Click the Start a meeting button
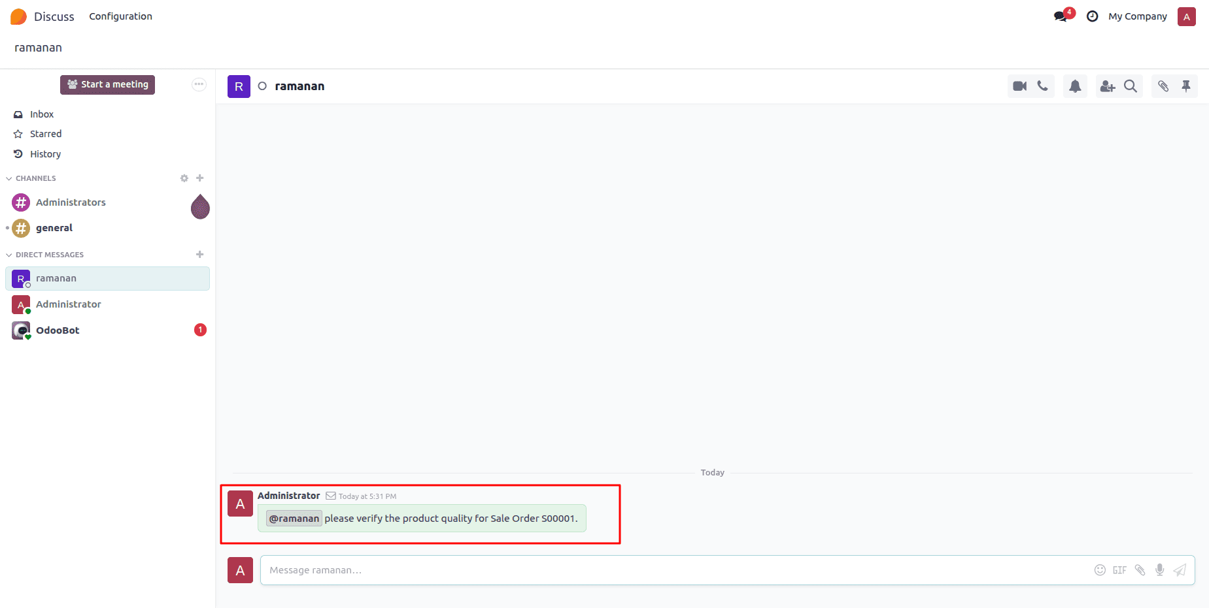This screenshot has height=608, width=1209. 107,84
